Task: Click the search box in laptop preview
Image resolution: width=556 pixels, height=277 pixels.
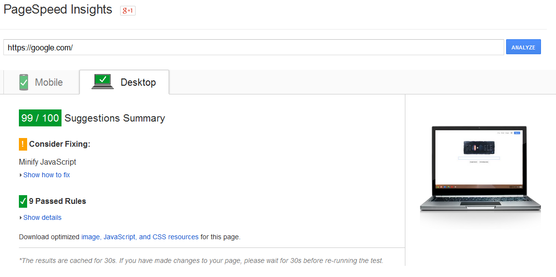Action: [x=479, y=158]
